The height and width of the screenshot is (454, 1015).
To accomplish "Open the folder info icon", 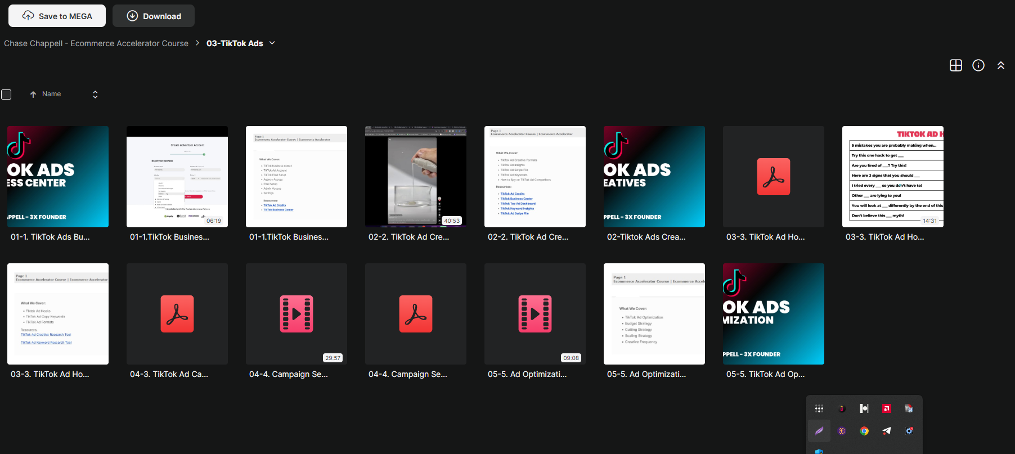I will [978, 65].
